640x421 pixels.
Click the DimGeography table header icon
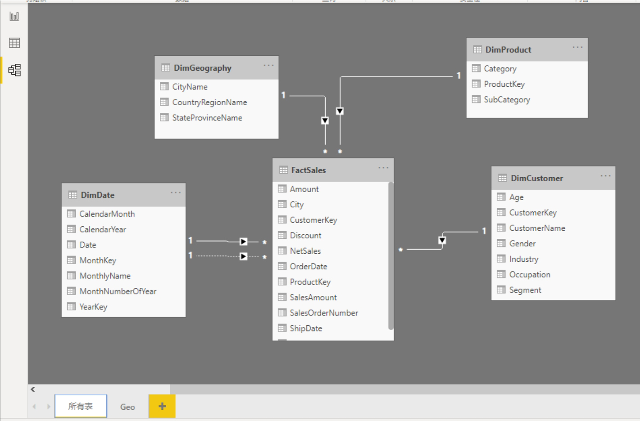166,68
